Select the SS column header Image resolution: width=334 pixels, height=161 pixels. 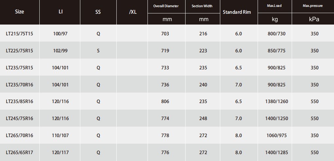98,12
